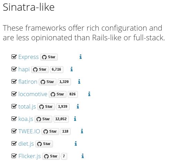172x165 pixels.
Task: Click the 1,939 star count for total.js
Action: click(63, 107)
